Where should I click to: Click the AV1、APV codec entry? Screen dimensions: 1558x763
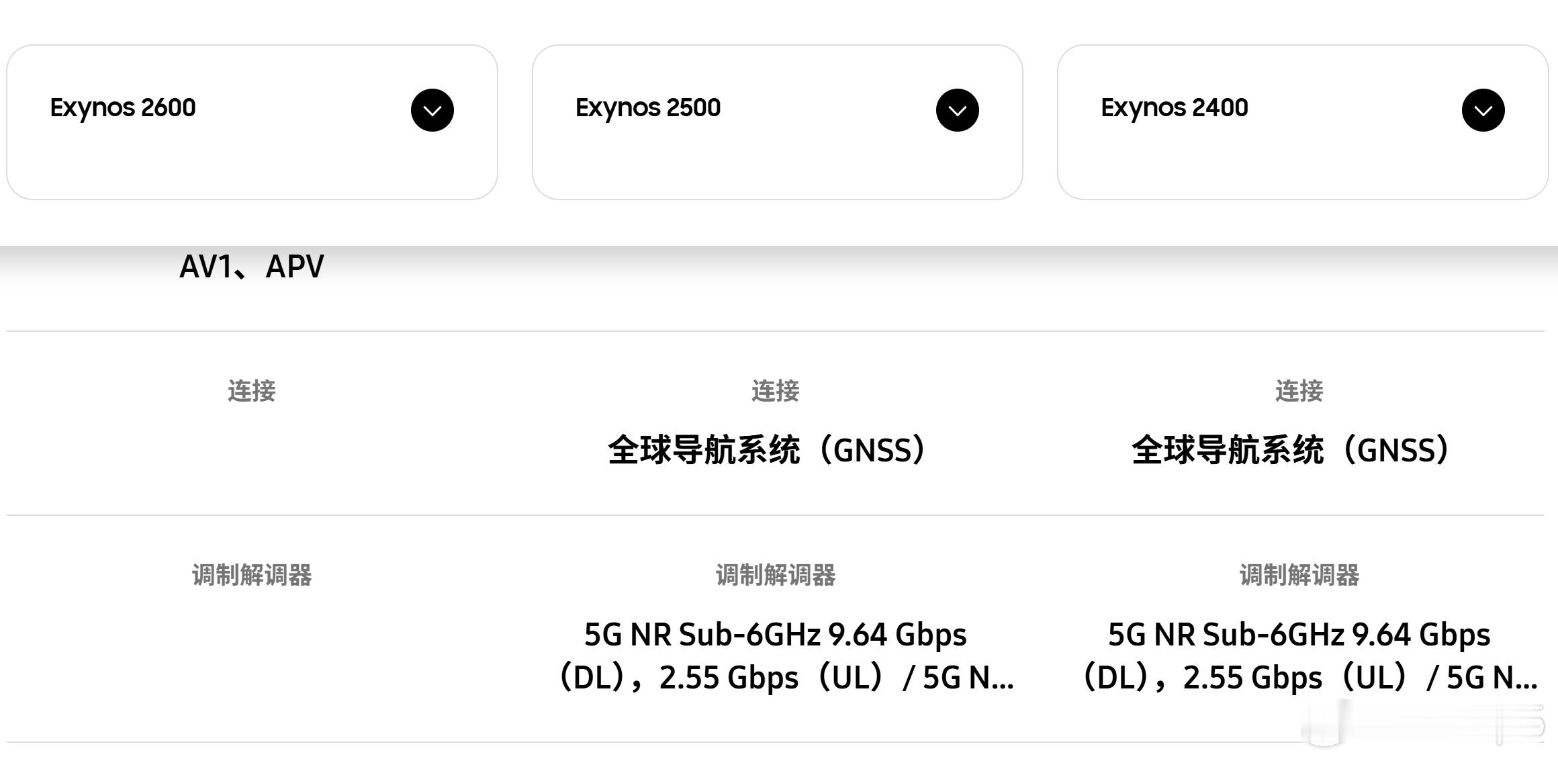pyautogui.click(x=252, y=267)
